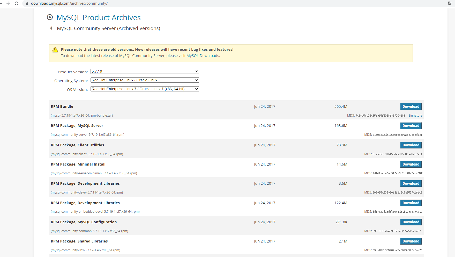Click the browser forward arrow
The height and width of the screenshot is (257, 455).
[x=8, y=3]
